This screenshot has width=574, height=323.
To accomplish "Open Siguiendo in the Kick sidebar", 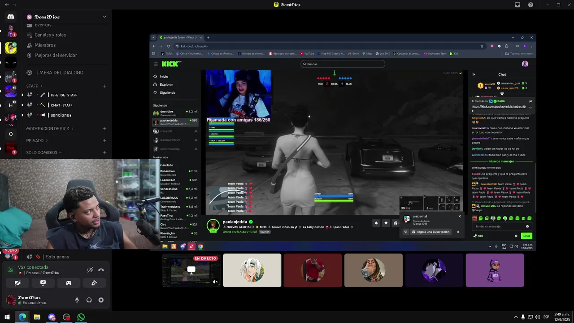I will point(164,93).
